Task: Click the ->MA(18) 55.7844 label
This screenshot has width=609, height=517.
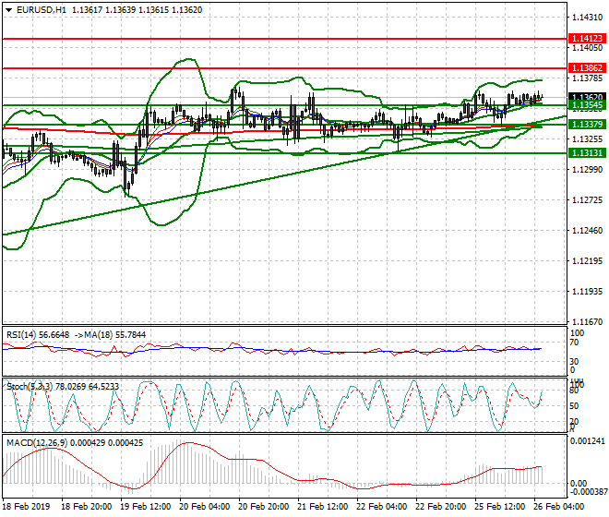Action: 111,335
